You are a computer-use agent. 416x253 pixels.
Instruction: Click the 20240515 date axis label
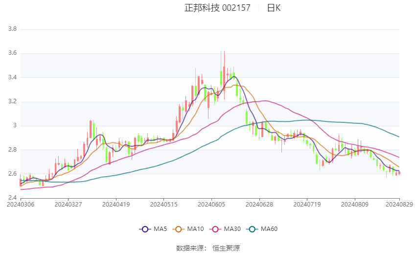pyautogui.click(x=163, y=205)
